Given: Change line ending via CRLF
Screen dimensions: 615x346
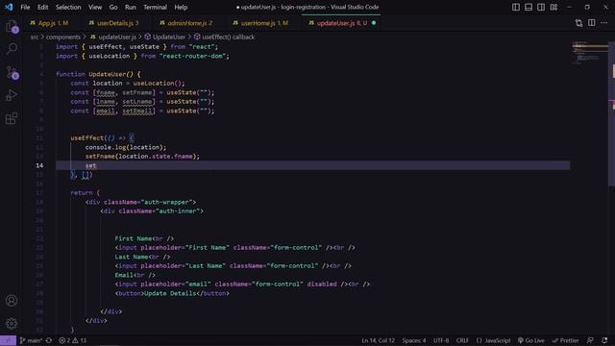Looking at the screenshot, I should click(x=462, y=340).
